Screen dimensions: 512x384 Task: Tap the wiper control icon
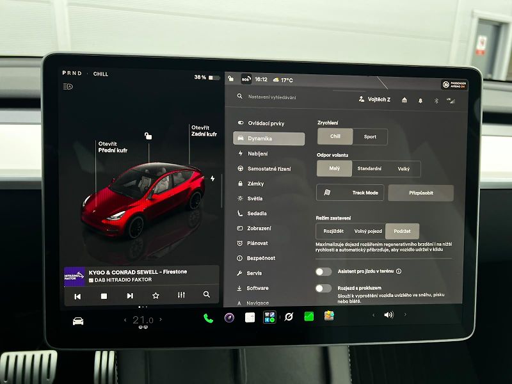click(x=289, y=316)
